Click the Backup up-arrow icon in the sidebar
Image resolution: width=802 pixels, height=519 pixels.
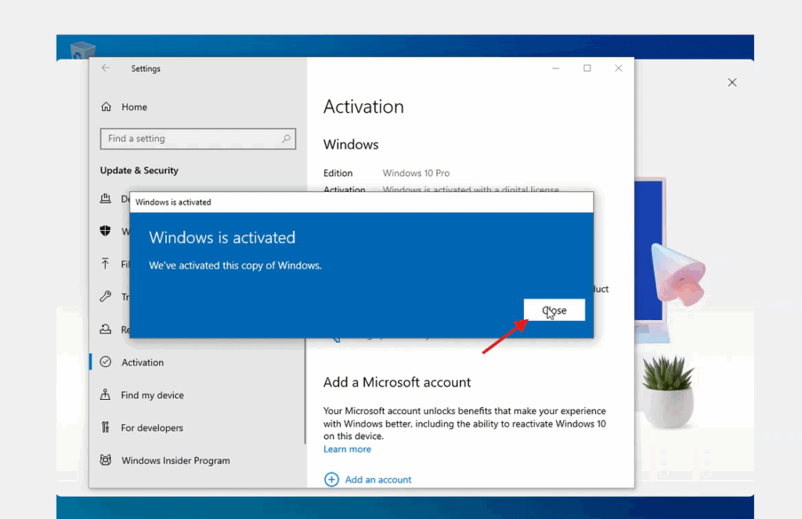pyautogui.click(x=106, y=264)
